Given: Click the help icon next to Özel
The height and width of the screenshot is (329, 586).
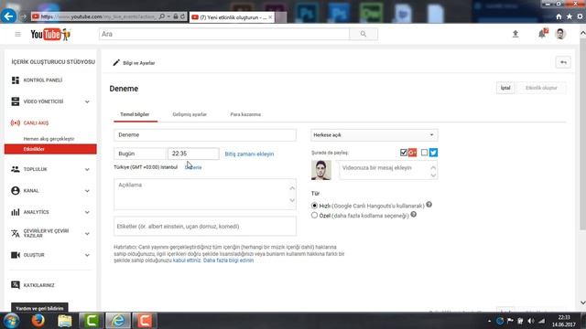Looking at the screenshot, I should tap(414, 215).
